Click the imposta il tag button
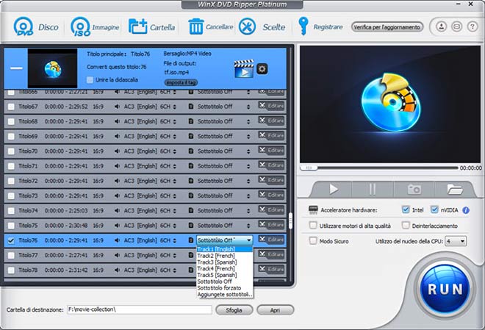This screenshot has height=330, width=485. [x=181, y=82]
